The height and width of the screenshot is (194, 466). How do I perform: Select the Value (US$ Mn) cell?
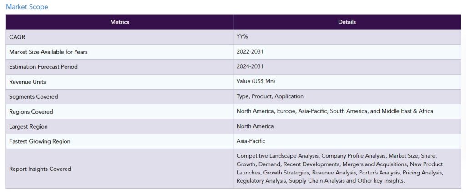click(x=256, y=82)
